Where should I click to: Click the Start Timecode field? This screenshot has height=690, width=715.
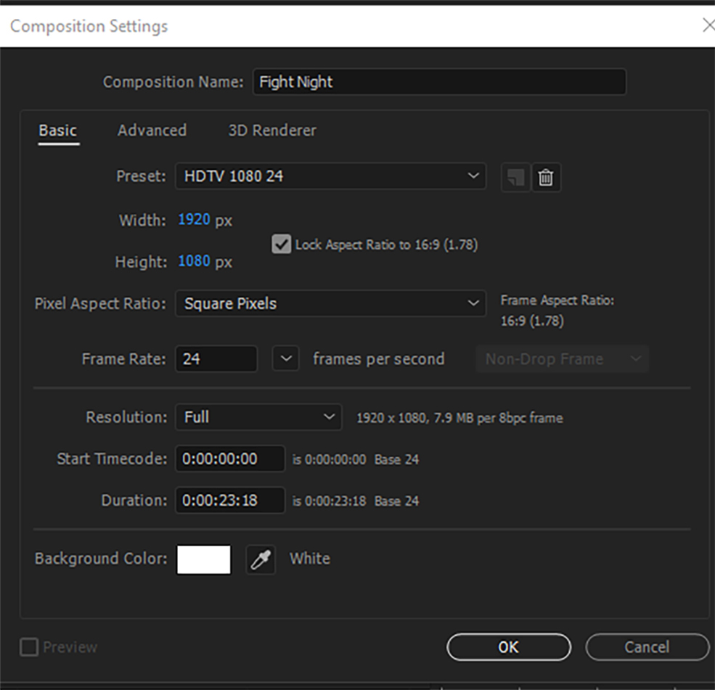pos(230,459)
